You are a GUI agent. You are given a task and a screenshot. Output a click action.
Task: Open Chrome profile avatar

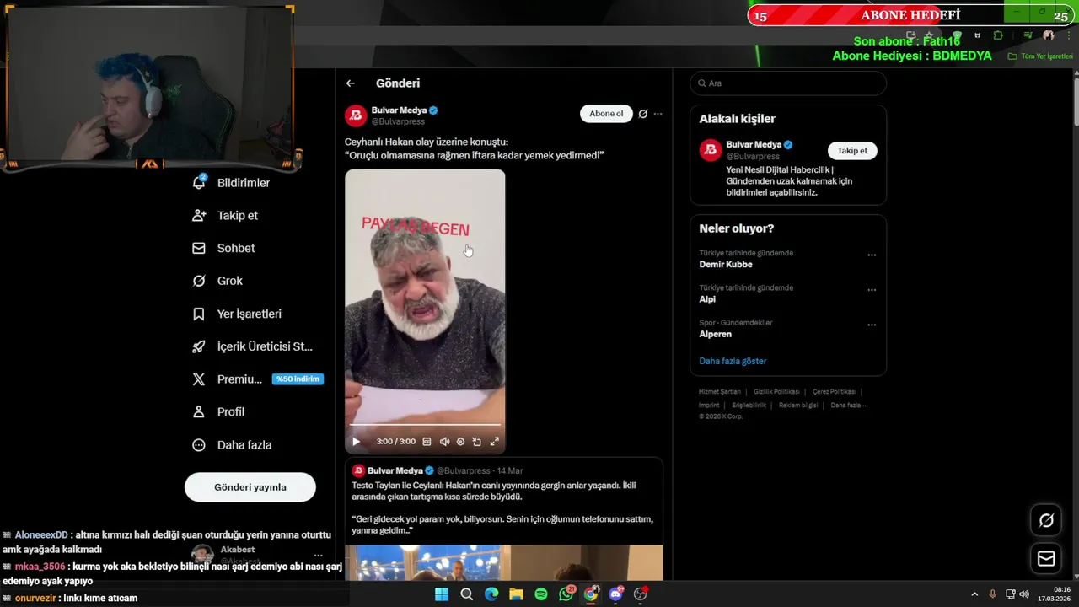(x=1048, y=35)
